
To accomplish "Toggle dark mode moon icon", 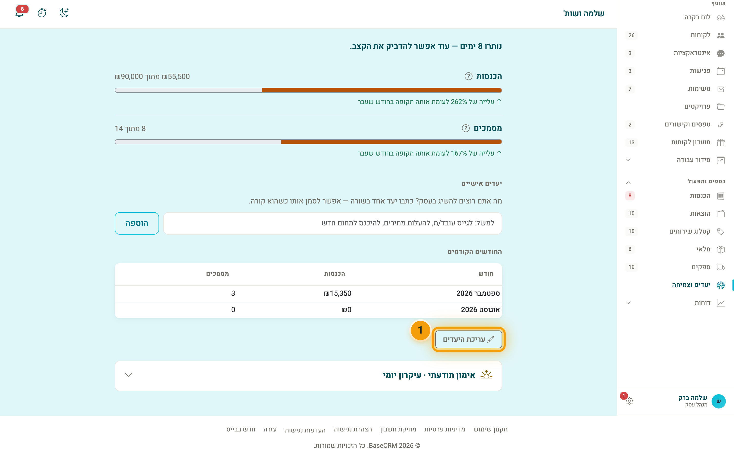I will point(64,13).
